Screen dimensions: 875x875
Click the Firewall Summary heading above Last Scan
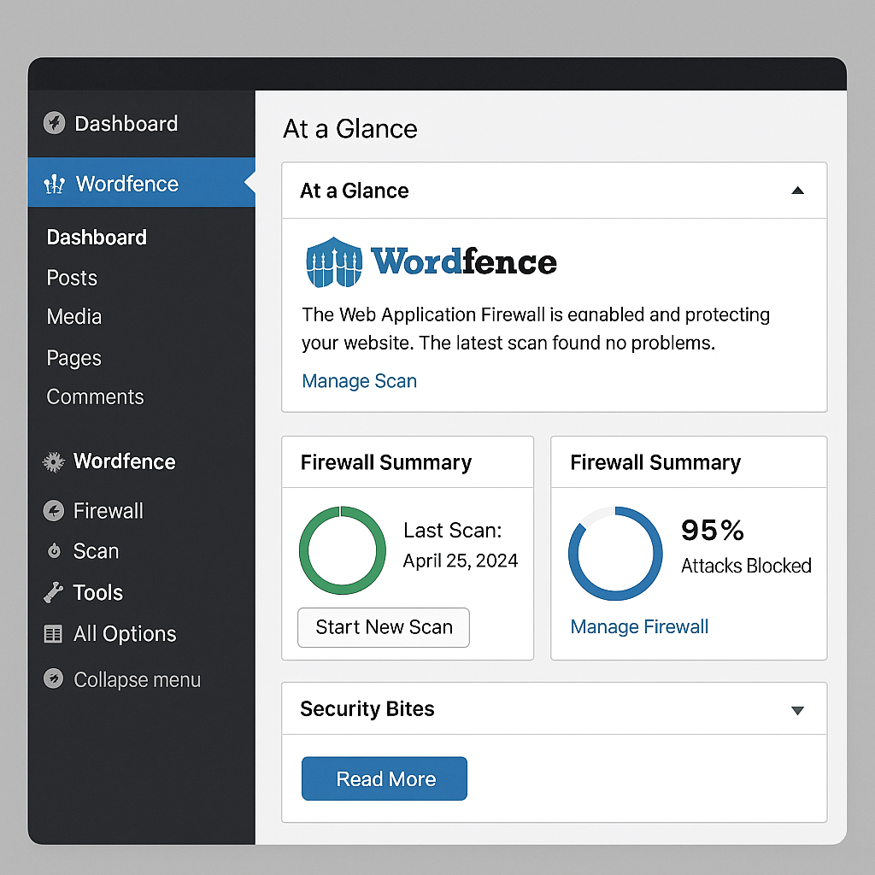click(x=386, y=462)
